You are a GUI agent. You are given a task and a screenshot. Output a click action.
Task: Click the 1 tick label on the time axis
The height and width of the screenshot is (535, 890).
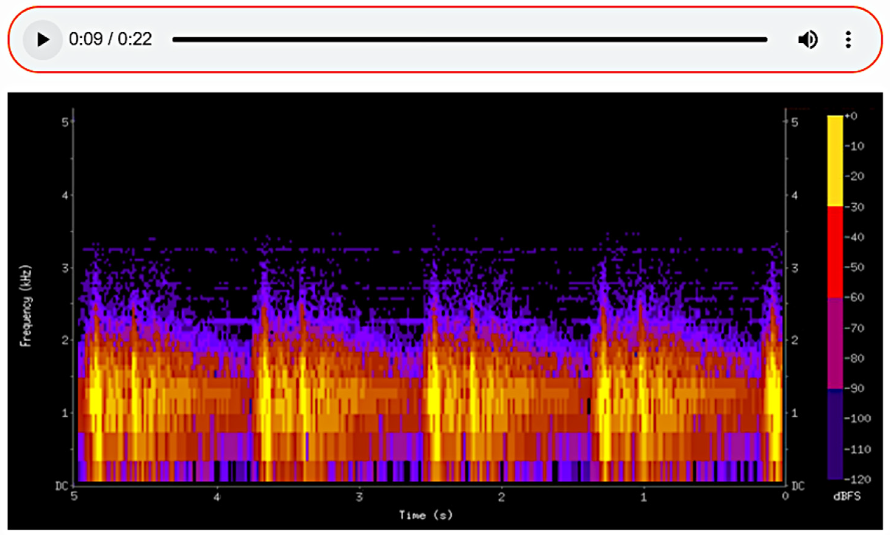point(644,498)
